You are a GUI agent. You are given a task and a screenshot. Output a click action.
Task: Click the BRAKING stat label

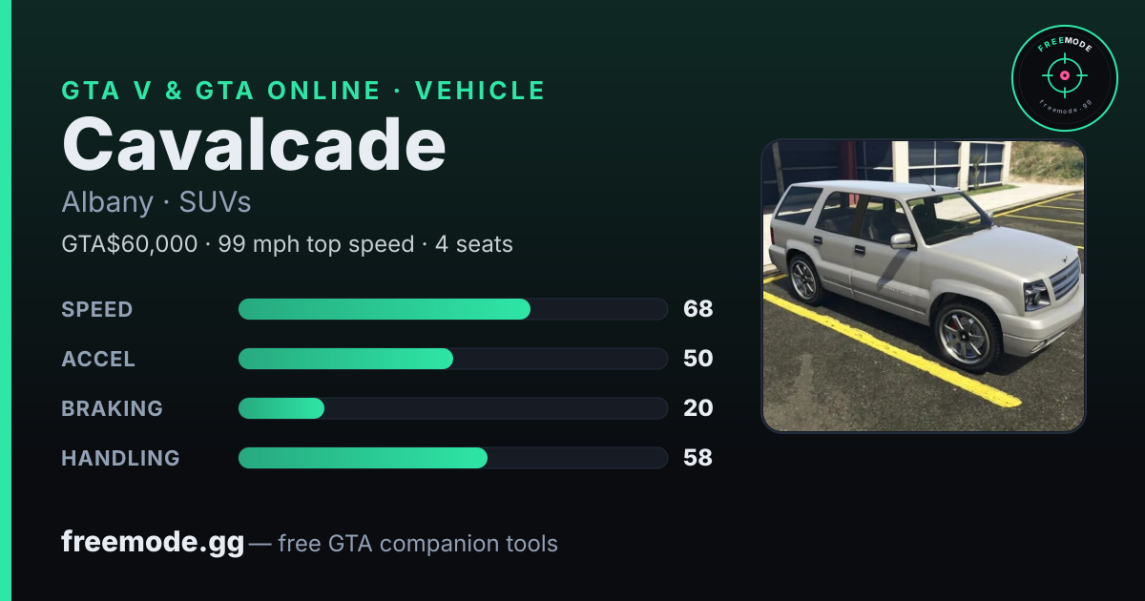(x=113, y=408)
